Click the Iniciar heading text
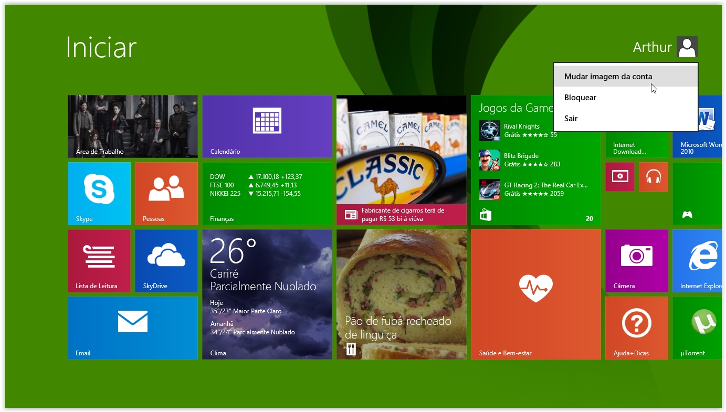The height and width of the screenshot is (412, 726). click(101, 47)
